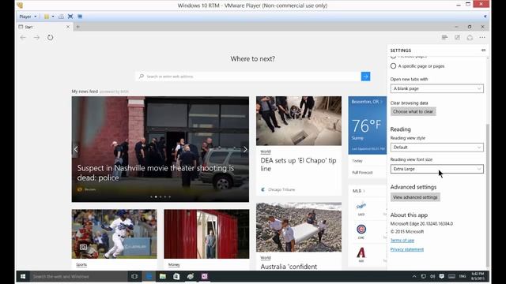Click the Sports category label

coord(81,265)
